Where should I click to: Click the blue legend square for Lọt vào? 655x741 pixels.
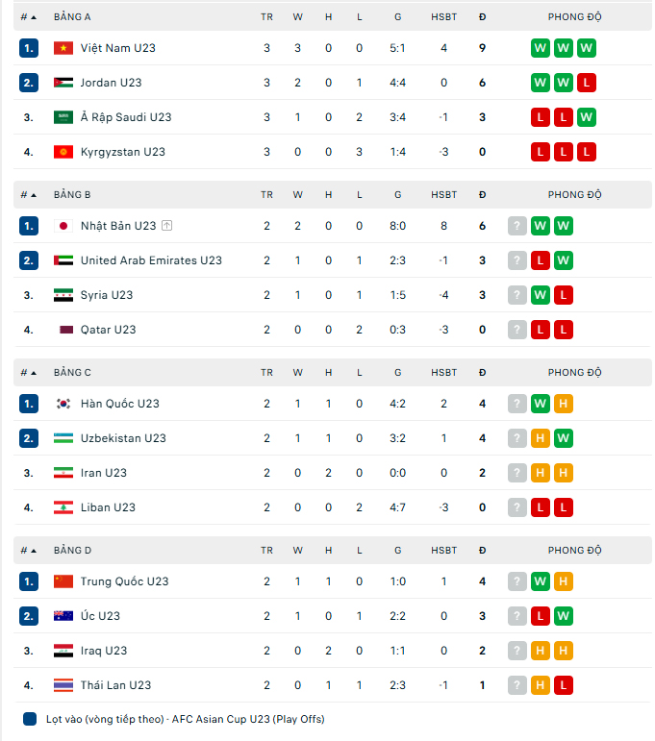[x=29, y=719]
